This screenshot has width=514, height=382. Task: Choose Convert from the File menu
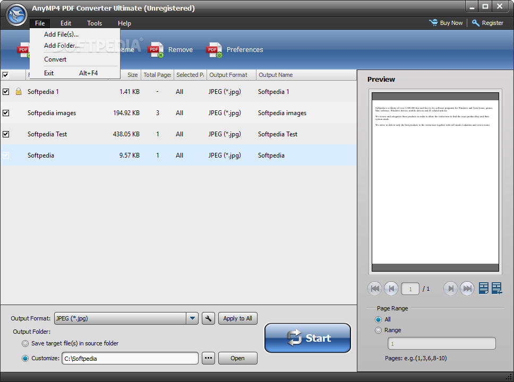point(75,59)
